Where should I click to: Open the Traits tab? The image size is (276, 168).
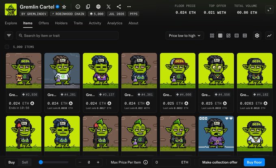[x=78, y=23]
